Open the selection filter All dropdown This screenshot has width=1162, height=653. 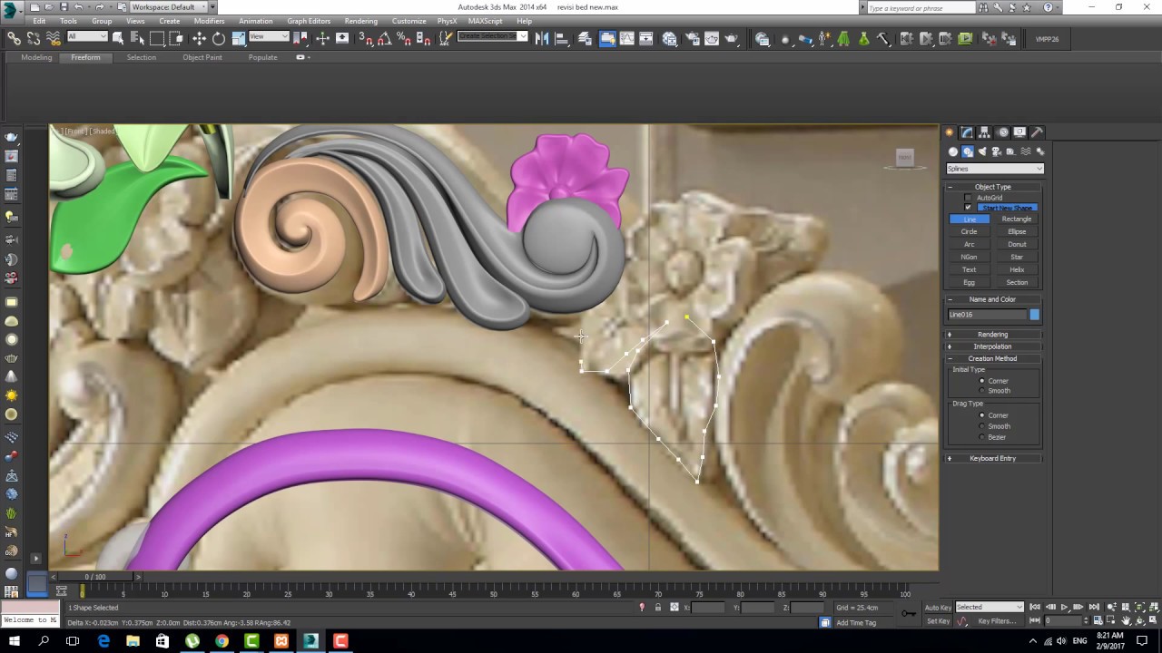(x=87, y=37)
